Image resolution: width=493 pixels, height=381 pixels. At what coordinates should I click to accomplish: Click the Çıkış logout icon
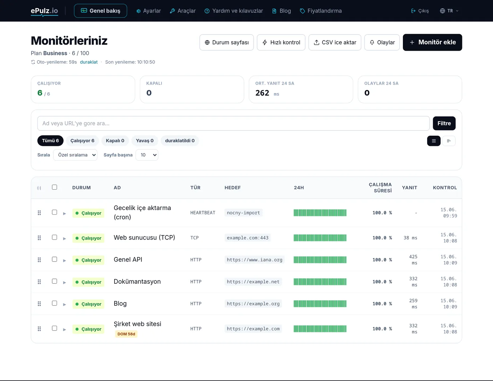(x=413, y=11)
